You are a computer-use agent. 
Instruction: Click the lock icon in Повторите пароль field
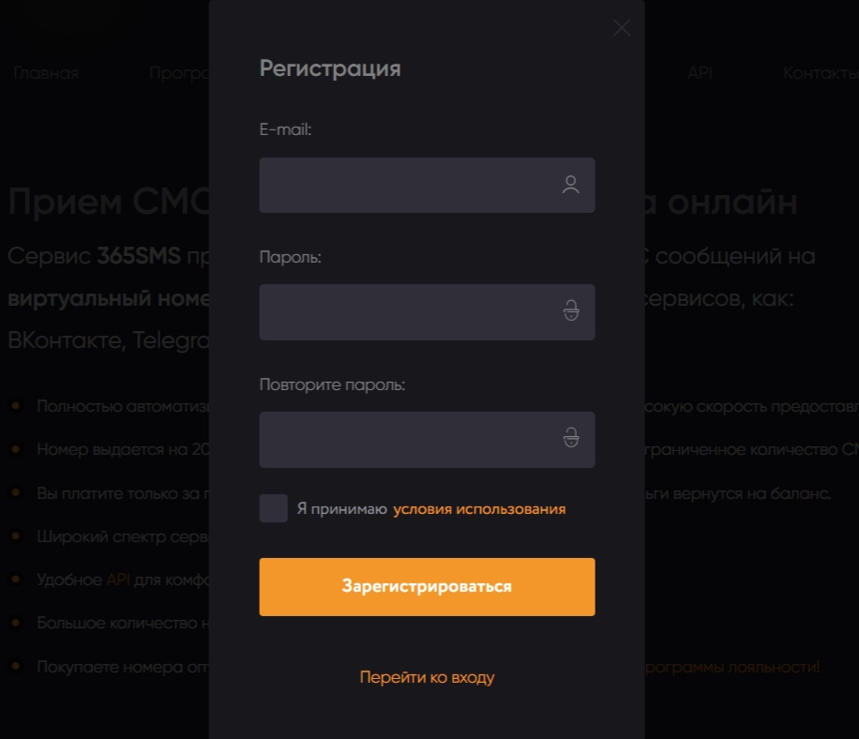click(570, 439)
